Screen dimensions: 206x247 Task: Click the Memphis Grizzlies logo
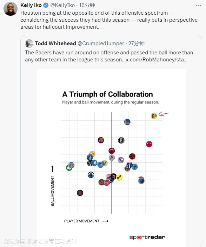[141, 180]
